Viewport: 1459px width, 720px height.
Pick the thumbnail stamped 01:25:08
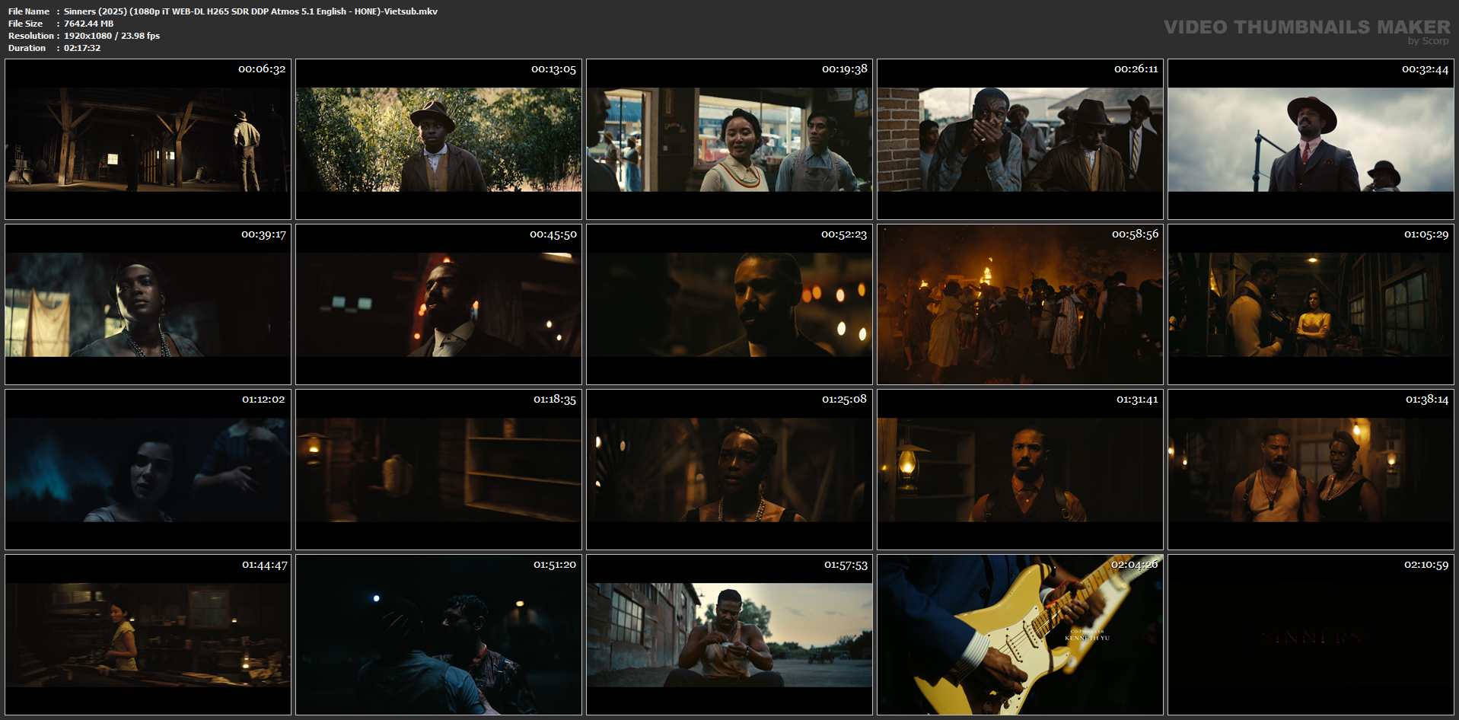click(729, 470)
